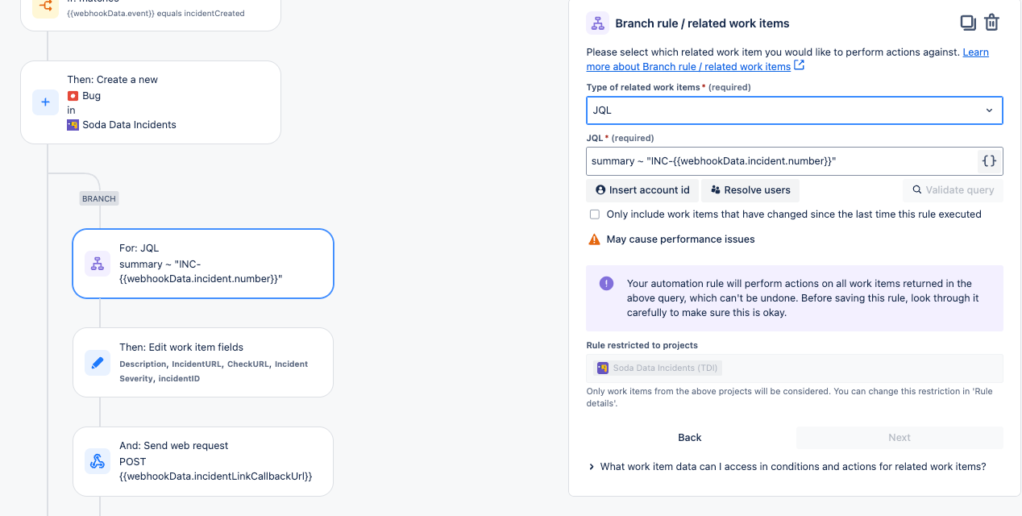Click the branch icon on For: JQL step
This screenshot has width=1022, height=516.
98,264
